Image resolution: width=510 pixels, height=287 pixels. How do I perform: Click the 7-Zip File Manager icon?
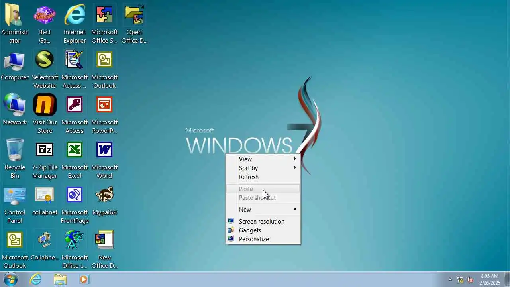pyautogui.click(x=45, y=159)
